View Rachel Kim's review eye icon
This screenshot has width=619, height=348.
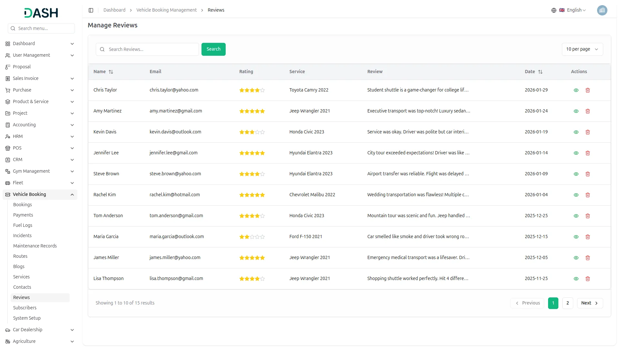(576, 195)
